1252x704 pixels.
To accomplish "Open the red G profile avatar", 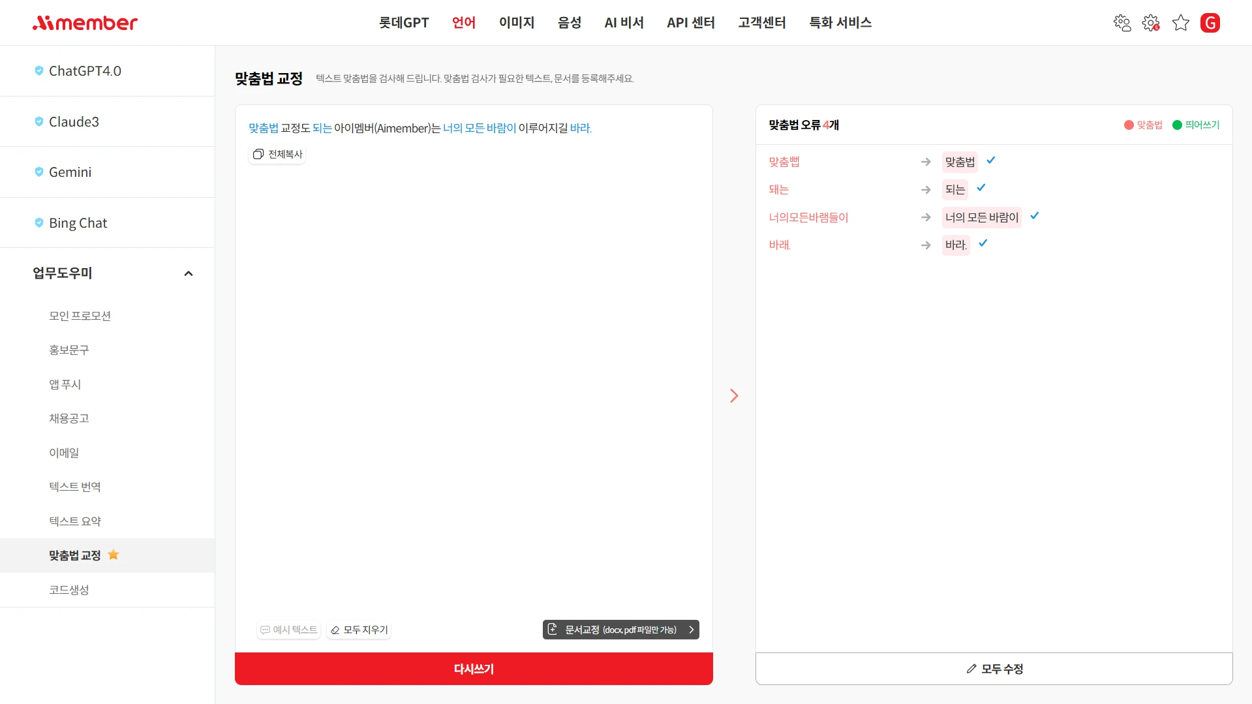I will click(1210, 23).
